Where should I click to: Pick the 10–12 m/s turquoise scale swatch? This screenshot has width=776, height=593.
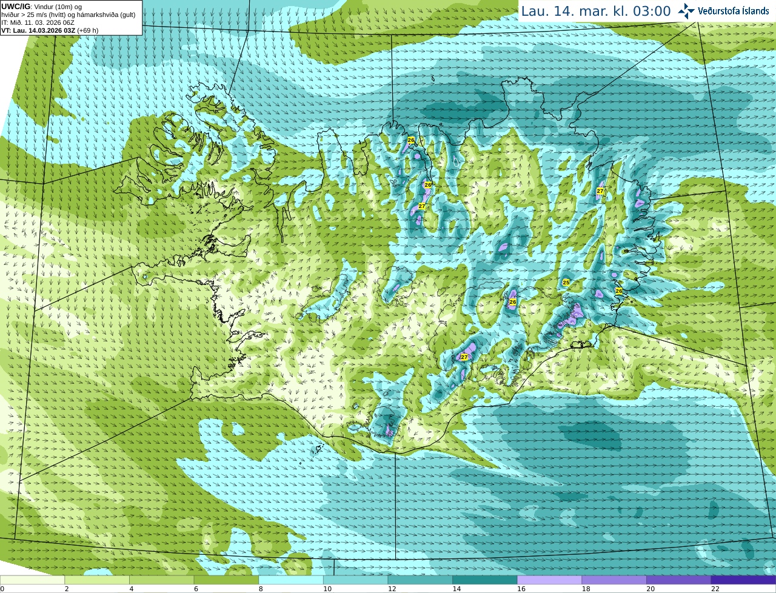coord(355,580)
